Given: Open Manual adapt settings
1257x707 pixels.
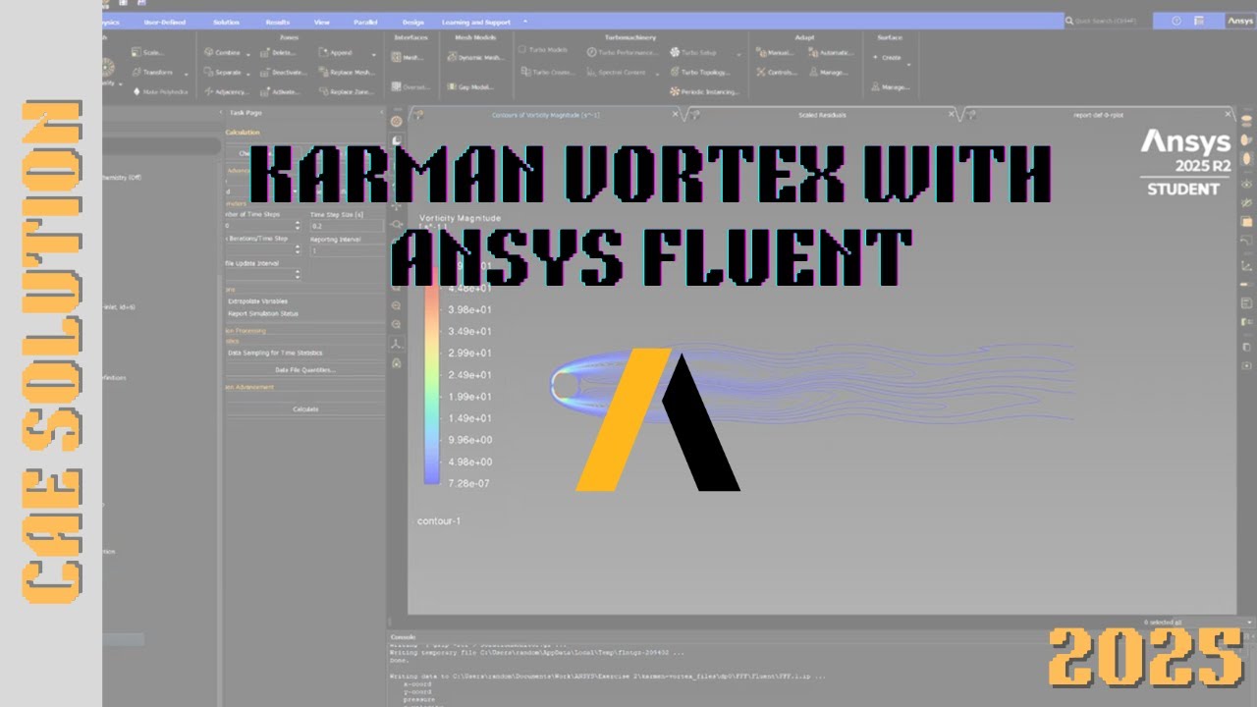Looking at the screenshot, I should click(775, 53).
